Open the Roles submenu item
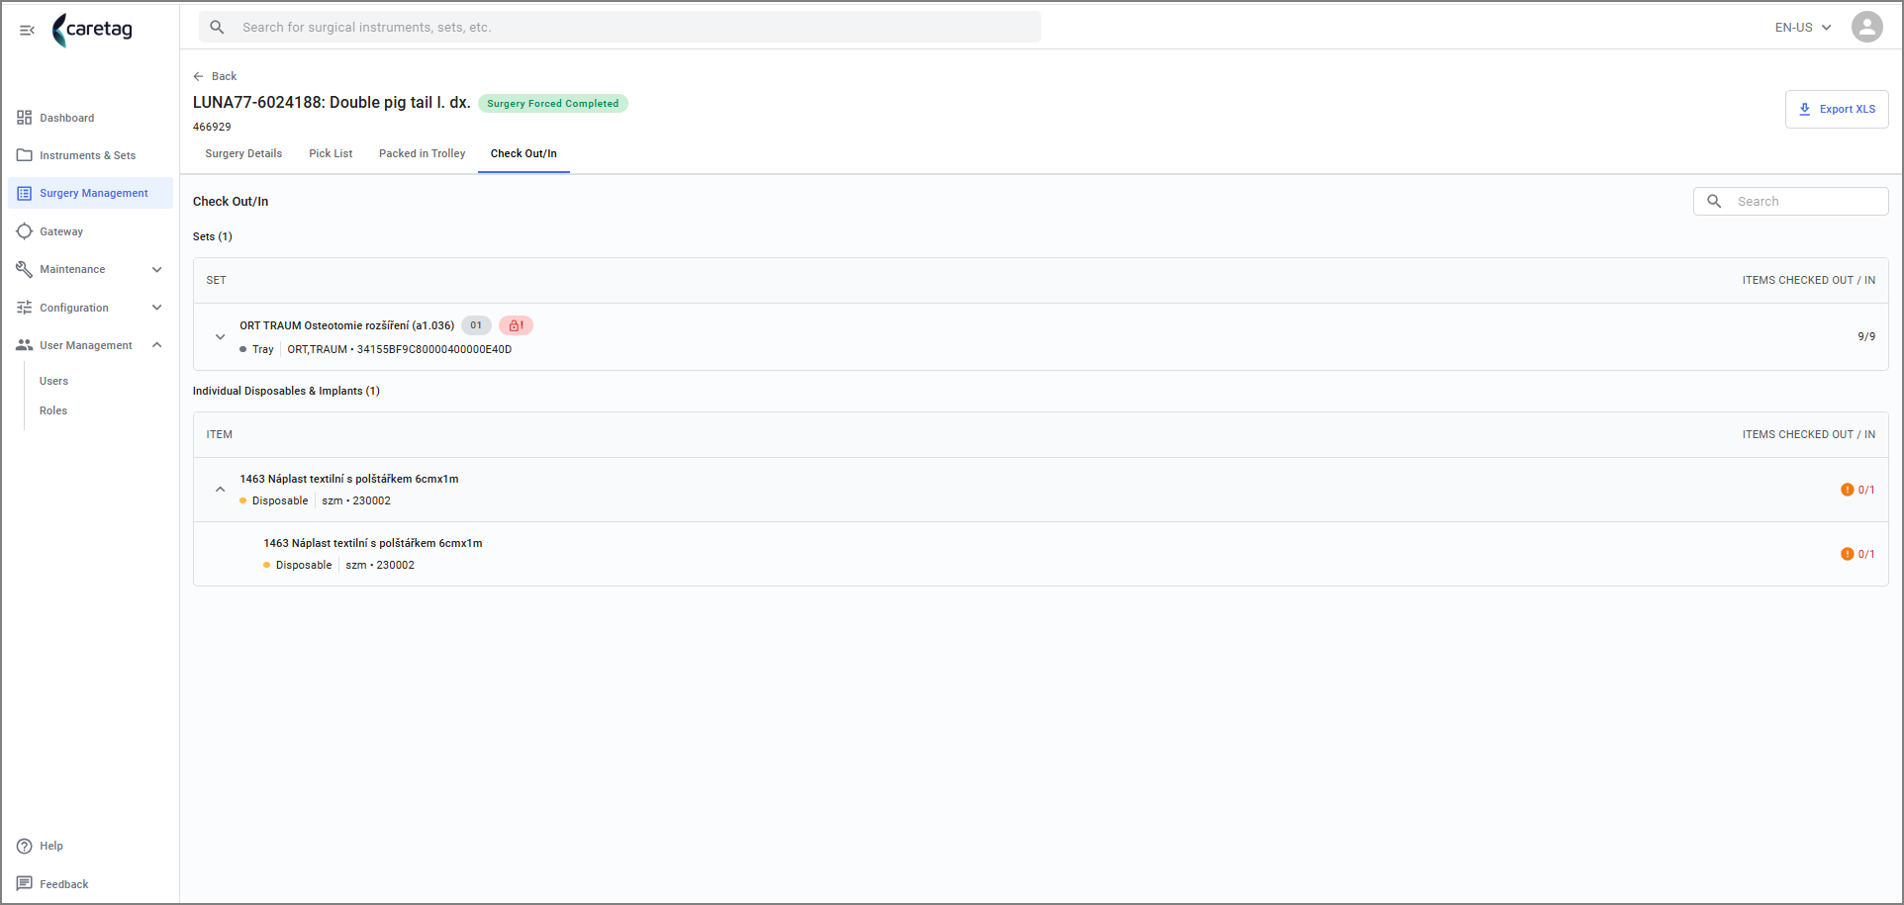This screenshot has height=905, width=1904. [x=53, y=410]
